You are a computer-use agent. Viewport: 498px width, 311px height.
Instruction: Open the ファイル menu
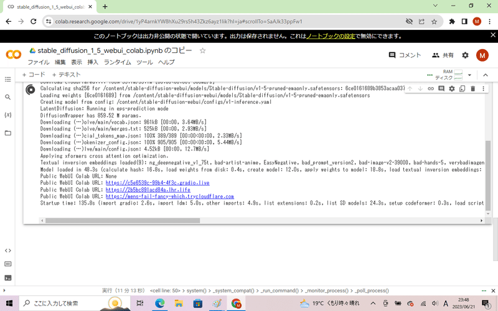pyautogui.click(x=39, y=62)
